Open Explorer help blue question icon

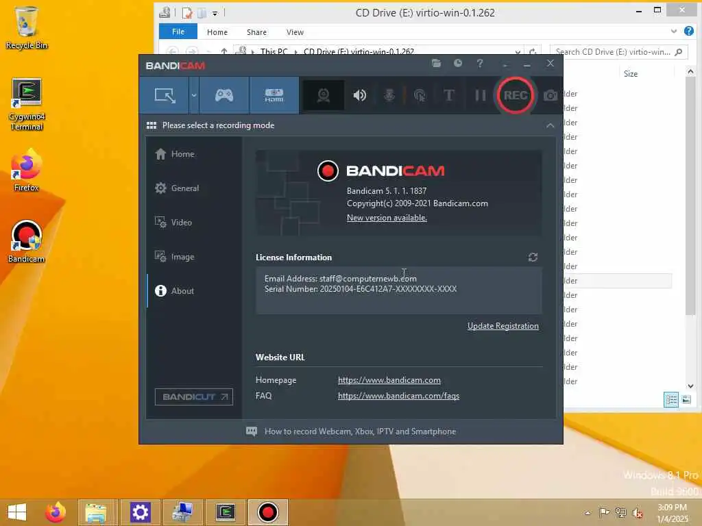click(x=689, y=31)
